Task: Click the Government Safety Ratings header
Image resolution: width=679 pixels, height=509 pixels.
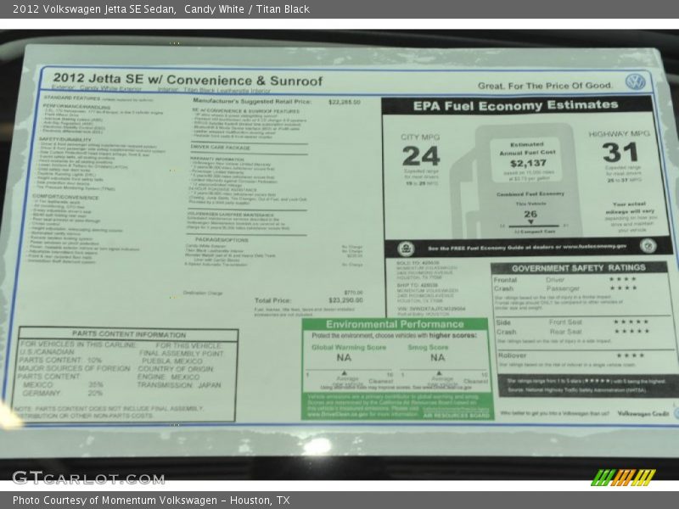Action: (x=579, y=268)
